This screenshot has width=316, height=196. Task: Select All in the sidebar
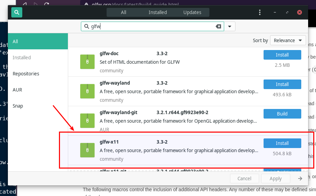pos(38,41)
